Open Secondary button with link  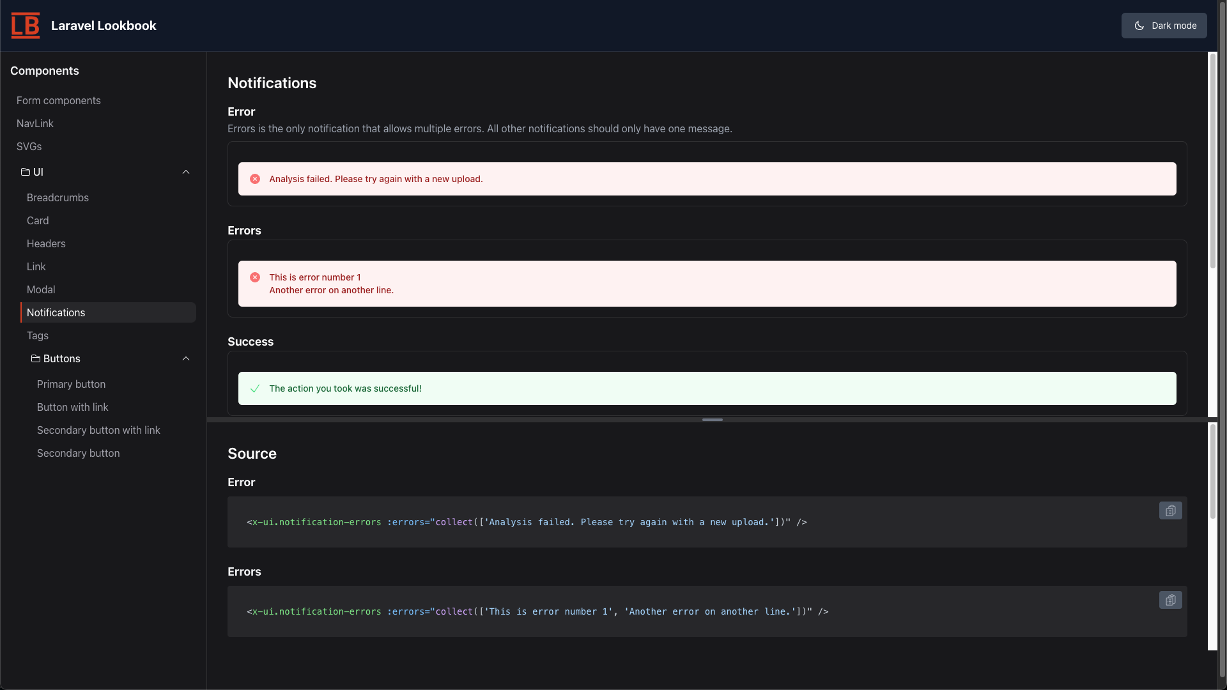pos(98,431)
